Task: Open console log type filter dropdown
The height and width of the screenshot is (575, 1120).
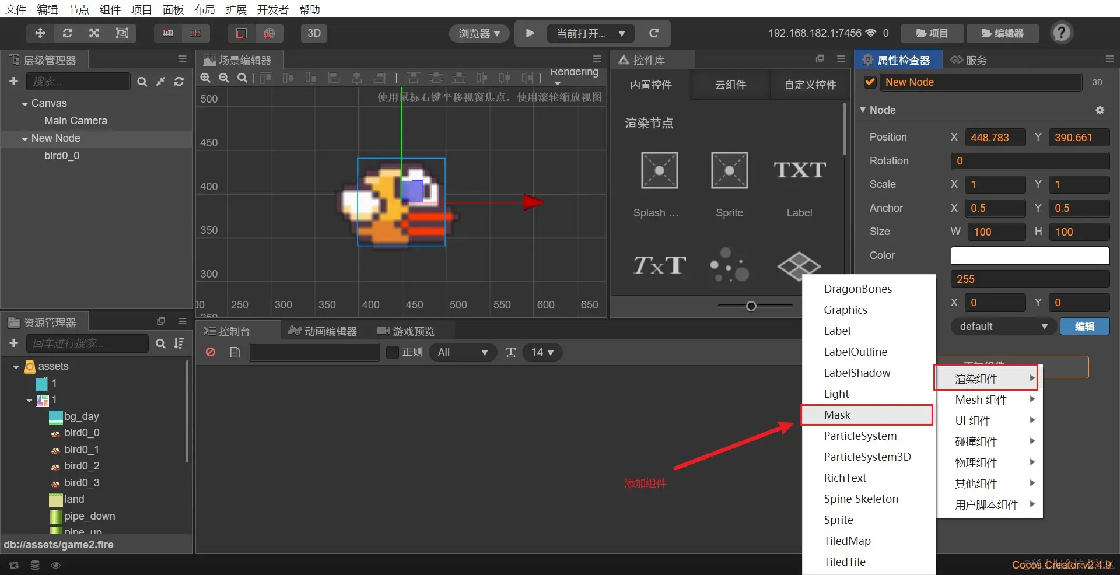Action: point(463,352)
